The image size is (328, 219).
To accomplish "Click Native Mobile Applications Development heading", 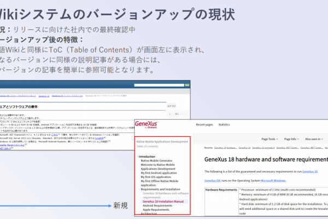I will (x=162, y=142).
